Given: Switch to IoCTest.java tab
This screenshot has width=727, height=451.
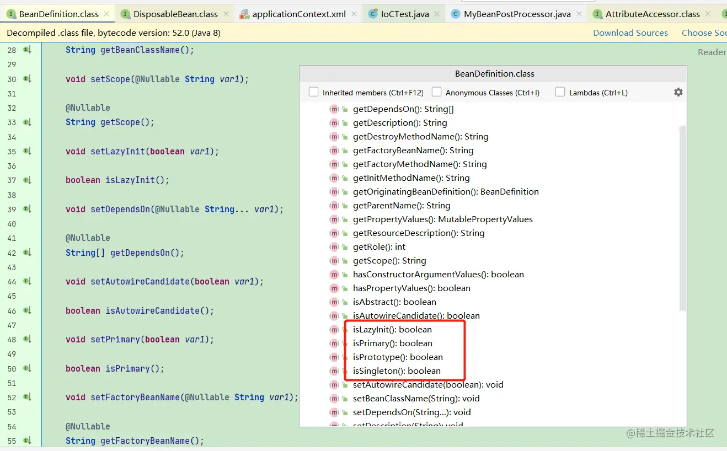Looking at the screenshot, I should click(x=404, y=14).
